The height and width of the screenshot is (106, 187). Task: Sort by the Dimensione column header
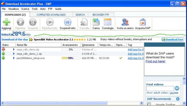pyautogui.click(x=89, y=45)
